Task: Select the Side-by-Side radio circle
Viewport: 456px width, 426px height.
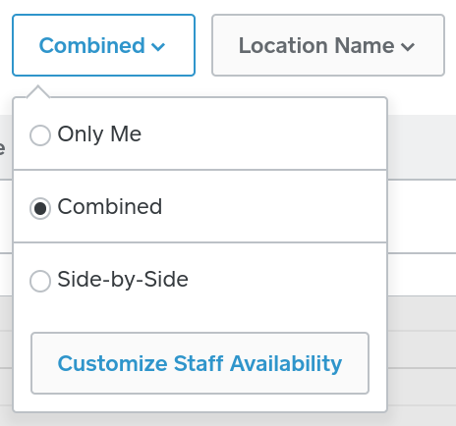Action: (40, 281)
